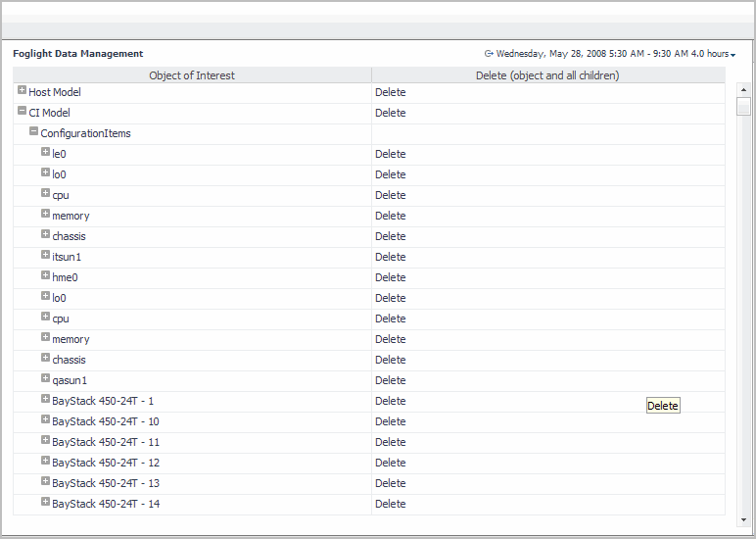Expand the le0 item plus icon
This screenshot has width=756, height=539.
(45, 153)
